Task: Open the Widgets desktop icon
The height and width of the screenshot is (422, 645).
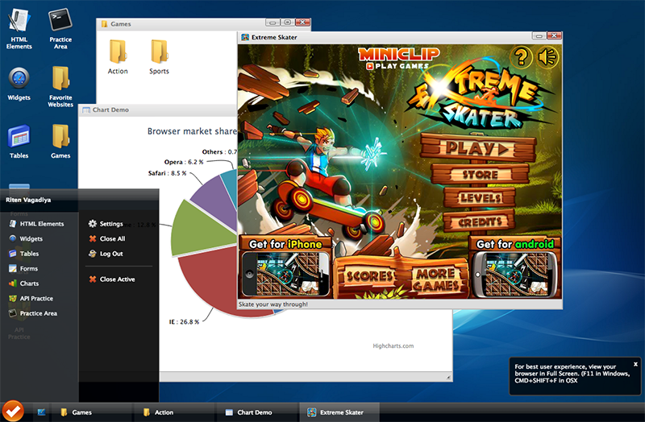Action: [x=19, y=85]
